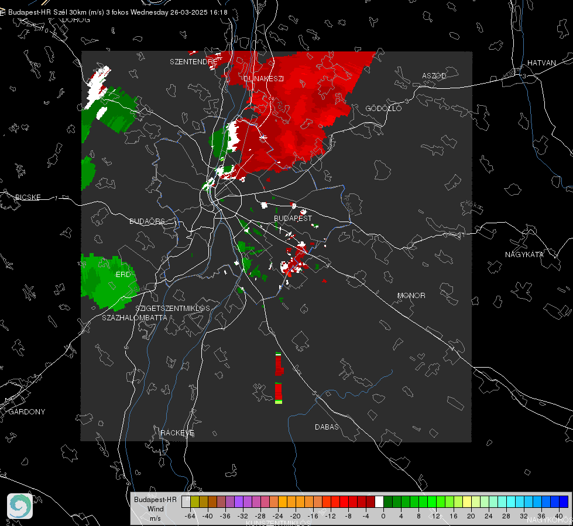Click the swirl logo icon in the corner
Viewport: 573px width, 526px height.
tap(20, 506)
